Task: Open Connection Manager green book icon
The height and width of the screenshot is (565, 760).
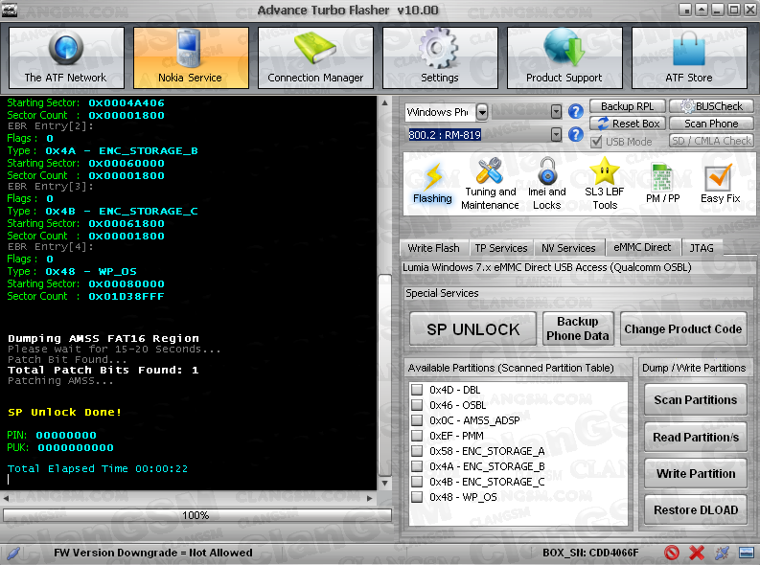Action: pyautogui.click(x=315, y=48)
